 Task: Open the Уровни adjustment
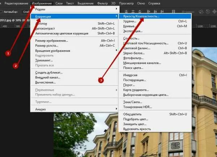click(x=155, y=21)
